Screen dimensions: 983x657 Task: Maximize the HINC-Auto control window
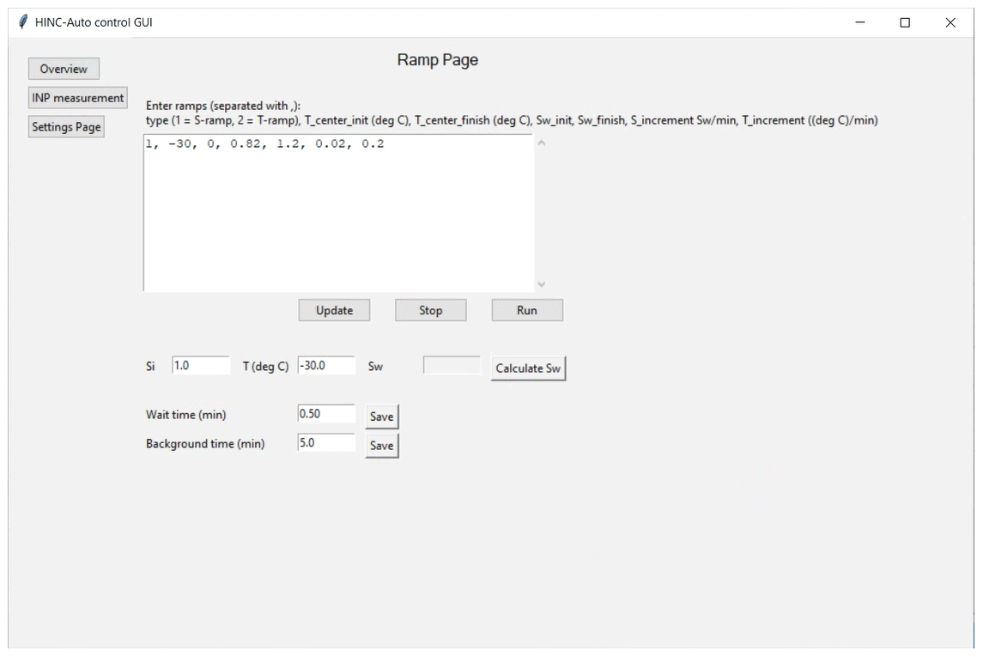click(x=904, y=23)
